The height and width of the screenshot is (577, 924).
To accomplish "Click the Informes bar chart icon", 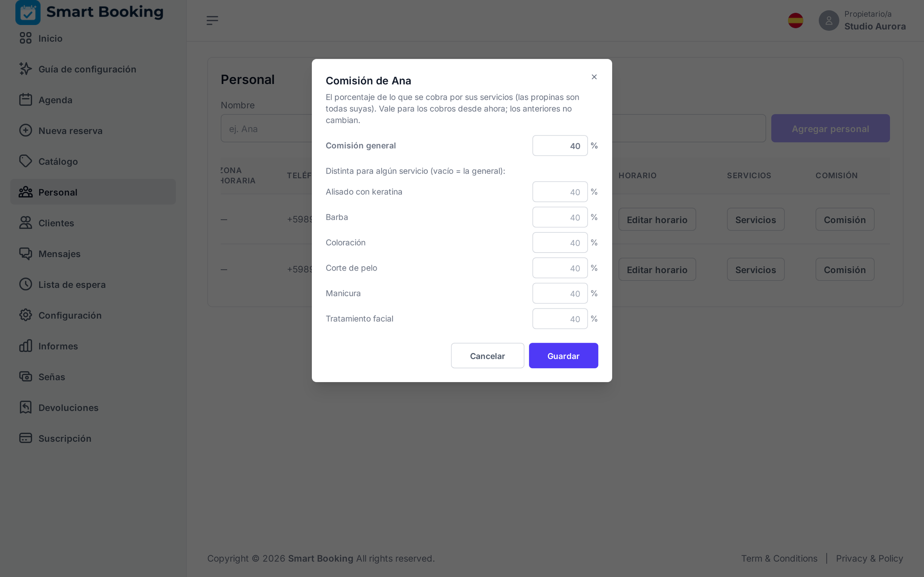I will (x=26, y=346).
